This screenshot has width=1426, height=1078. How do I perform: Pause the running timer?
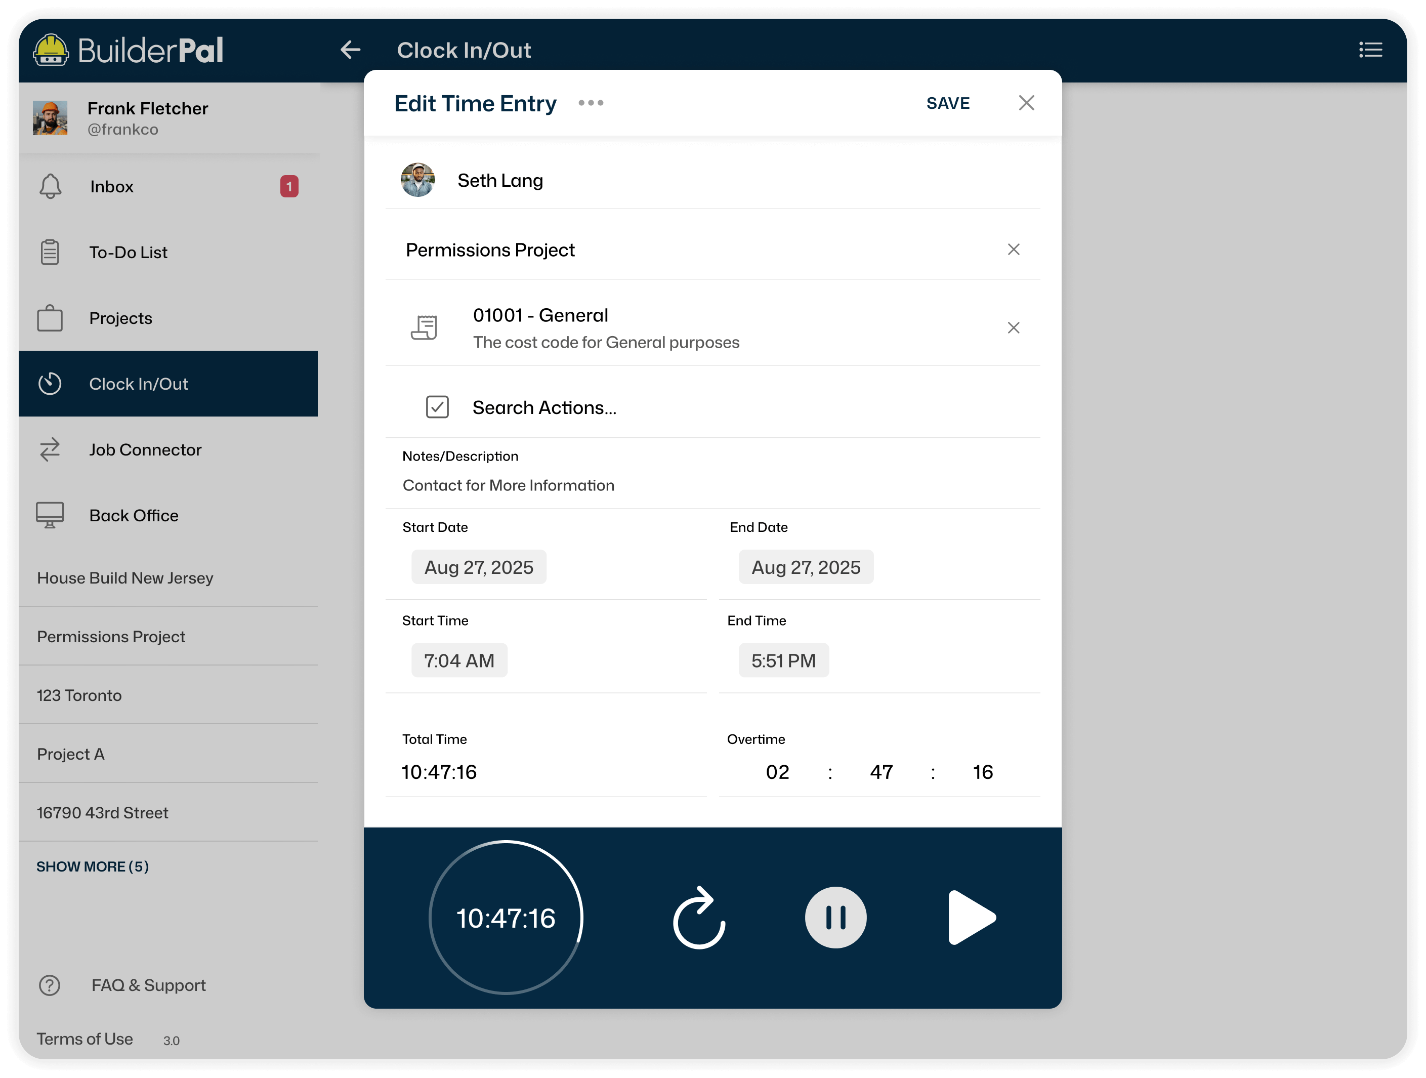835,918
